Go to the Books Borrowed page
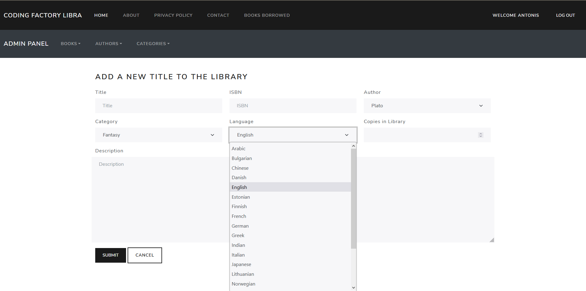 [267, 15]
